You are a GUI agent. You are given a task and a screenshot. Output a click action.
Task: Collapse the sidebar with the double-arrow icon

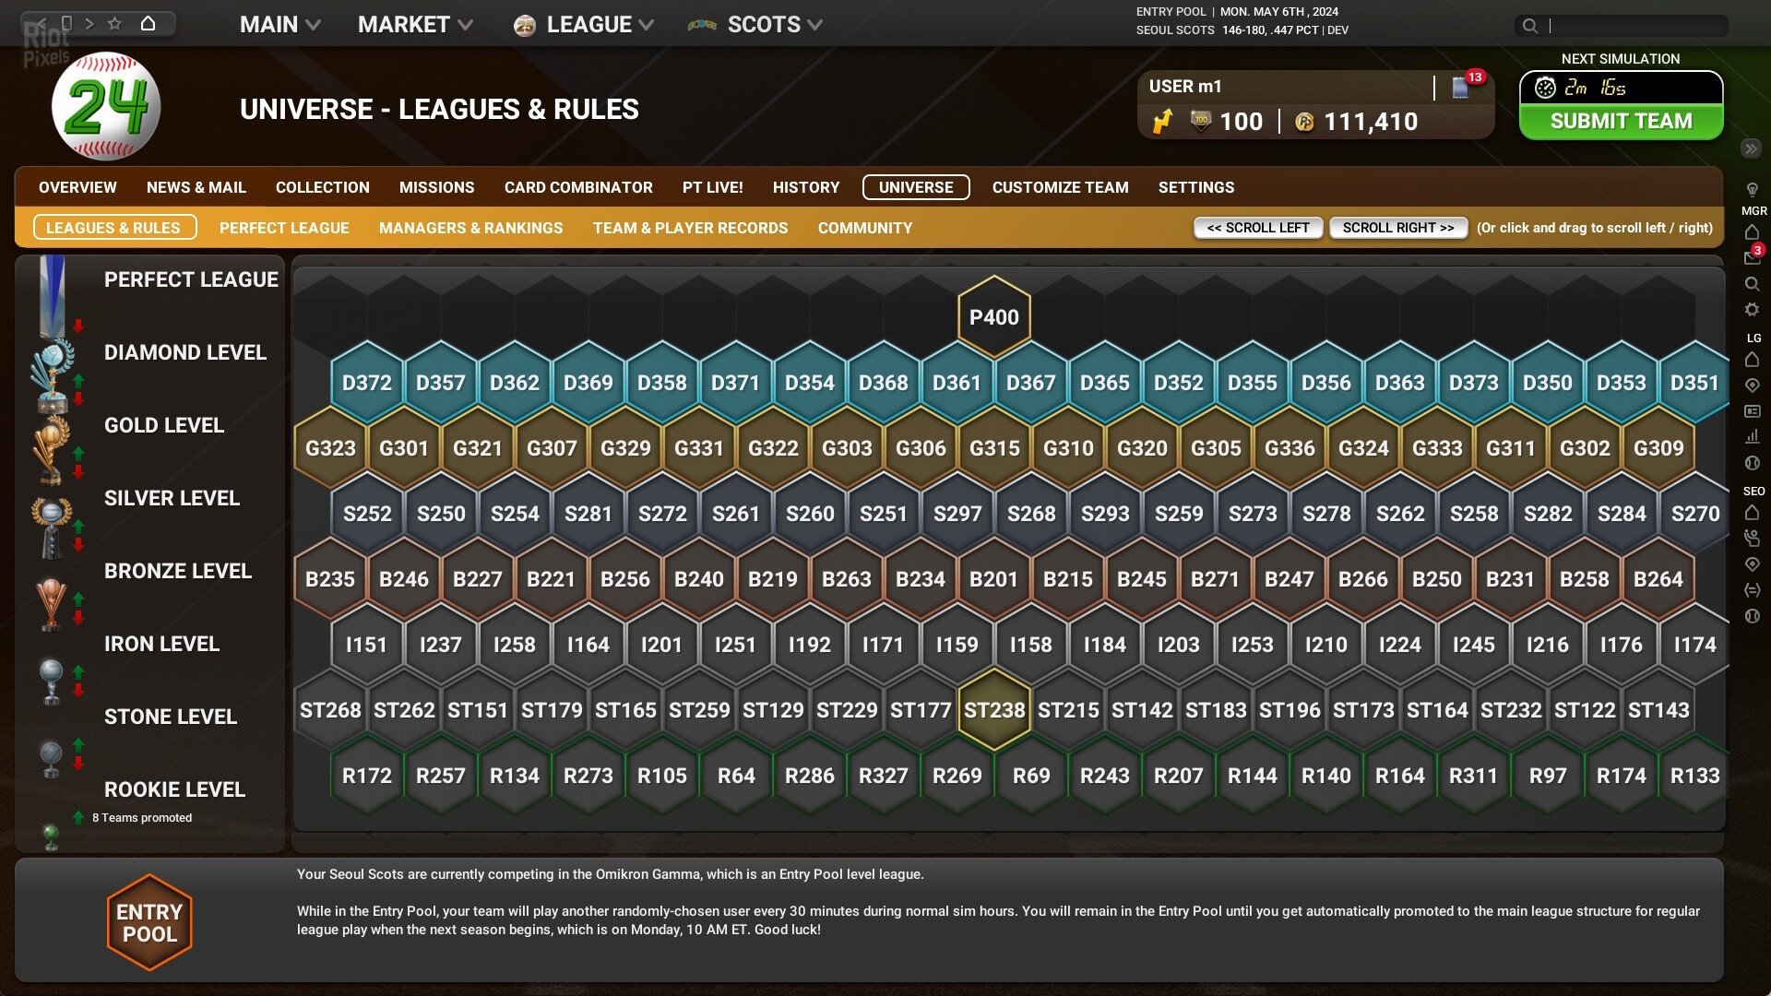(x=1750, y=148)
